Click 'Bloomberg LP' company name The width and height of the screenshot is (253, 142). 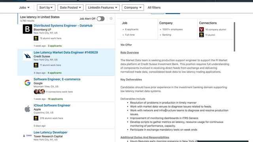coord(42,30)
